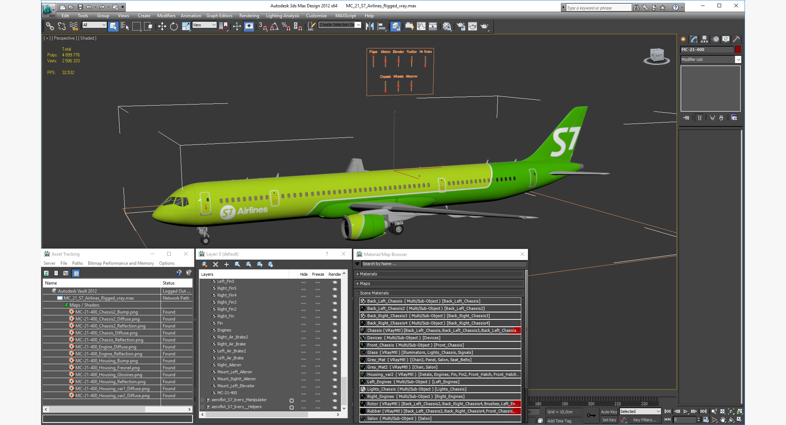Select Glass VRayMtl scene material
Viewport: 786px width, 425px height.
pyautogui.click(x=440, y=352)
